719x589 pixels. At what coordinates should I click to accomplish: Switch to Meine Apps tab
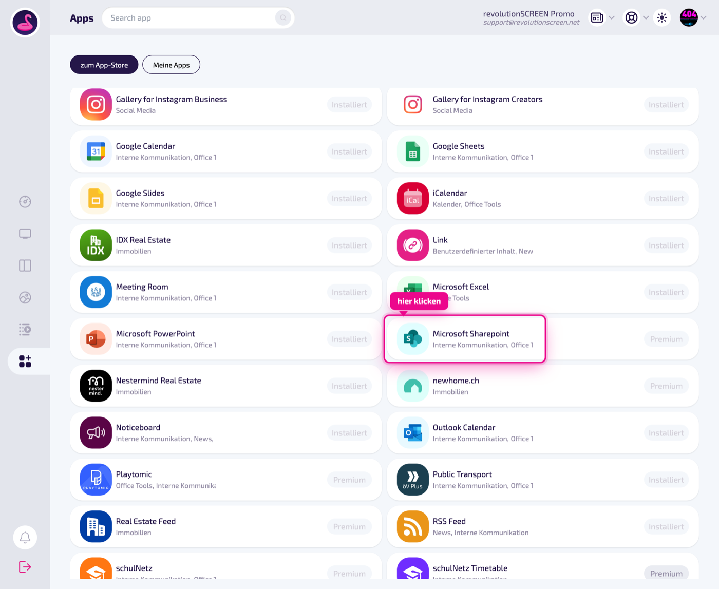point(171,65)
